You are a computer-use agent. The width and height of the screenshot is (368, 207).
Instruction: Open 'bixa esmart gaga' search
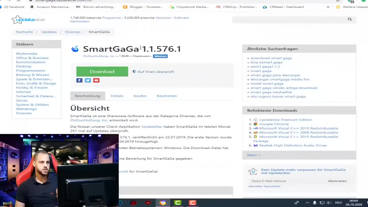click(x=266, y=62)
